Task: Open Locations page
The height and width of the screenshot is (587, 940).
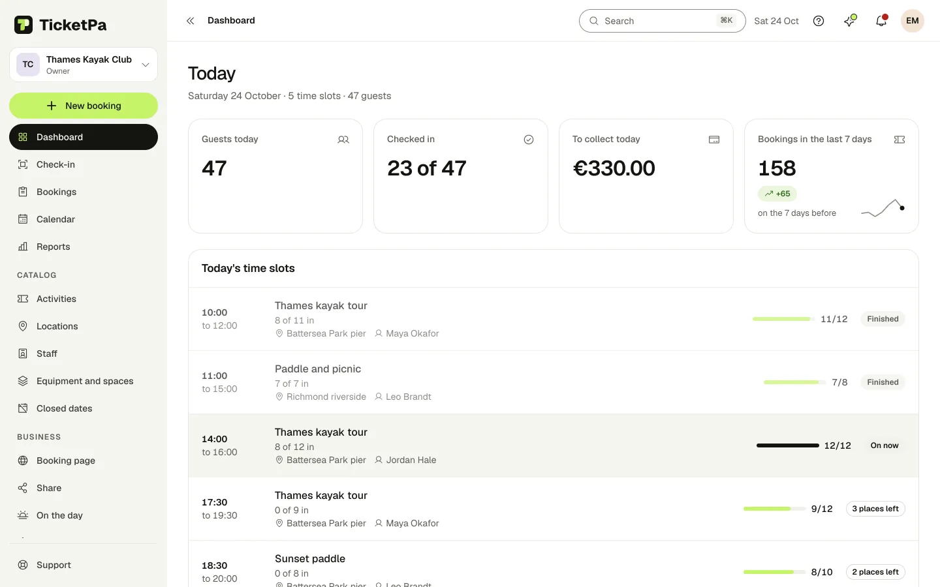Action: pos(84,326)
